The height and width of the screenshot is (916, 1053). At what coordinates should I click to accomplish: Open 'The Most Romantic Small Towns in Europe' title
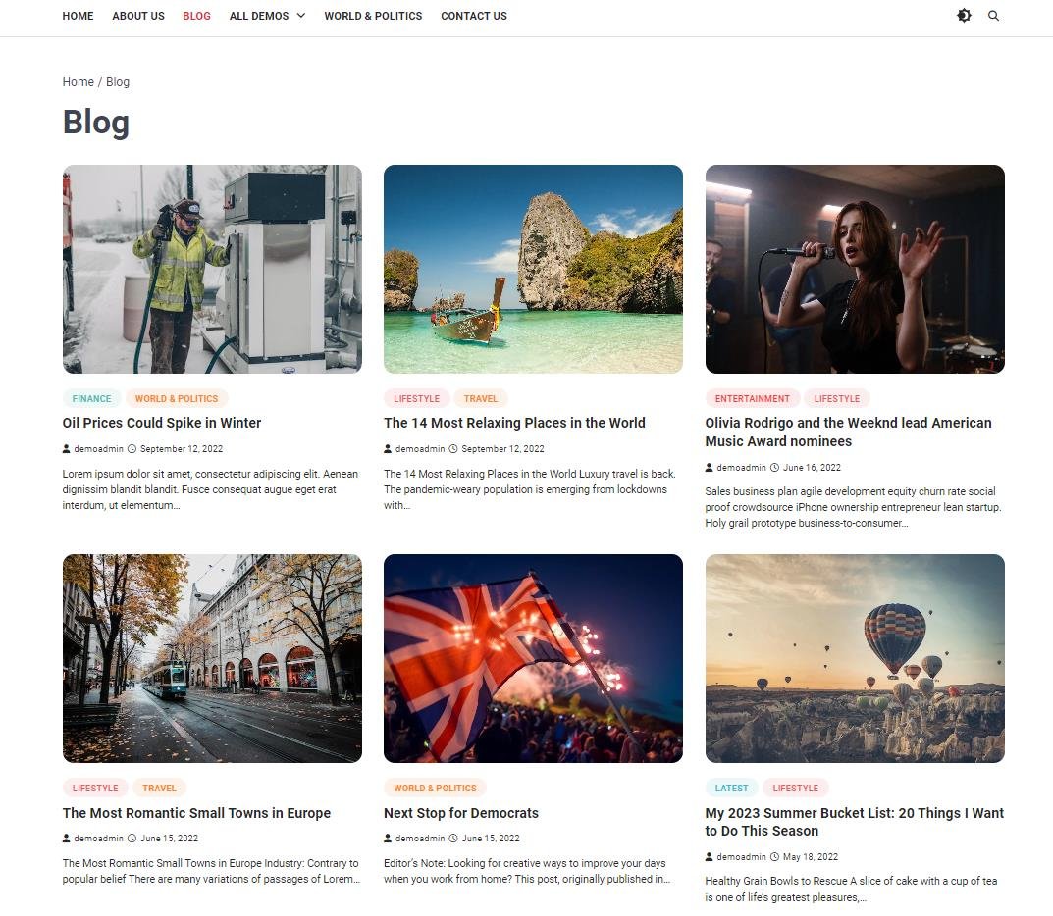tap(197, 813)
